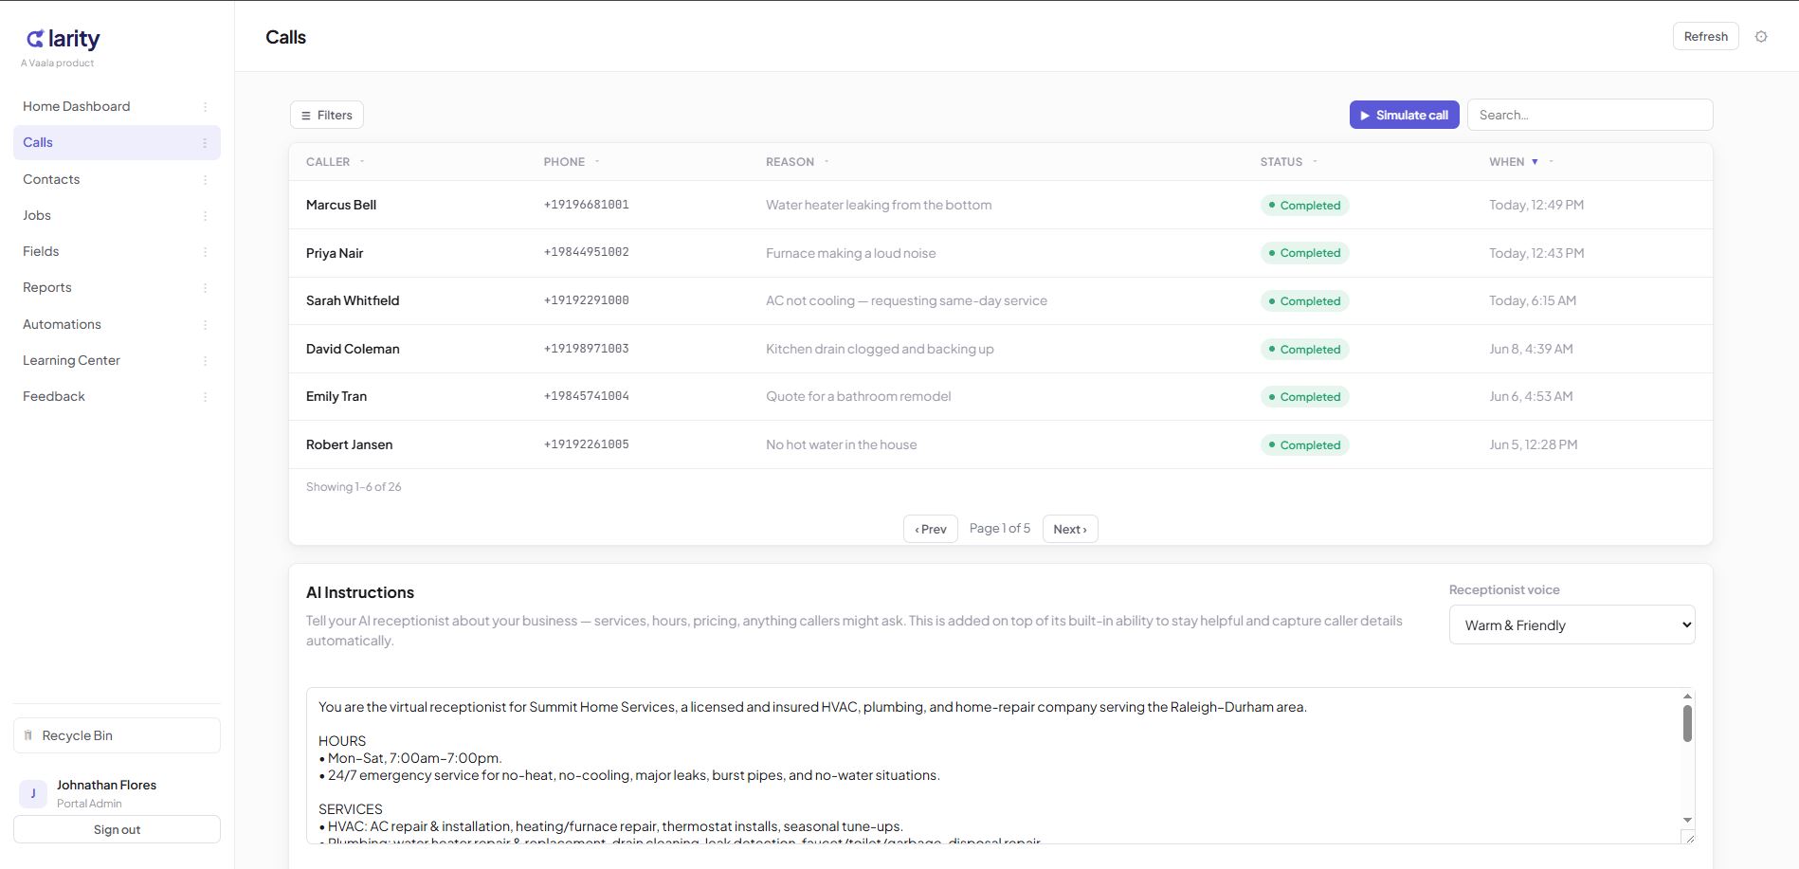The width and height of the screenshot is (1799, 869).
Task: Open Emily Tran's call record
Action: click(1001, 396)
